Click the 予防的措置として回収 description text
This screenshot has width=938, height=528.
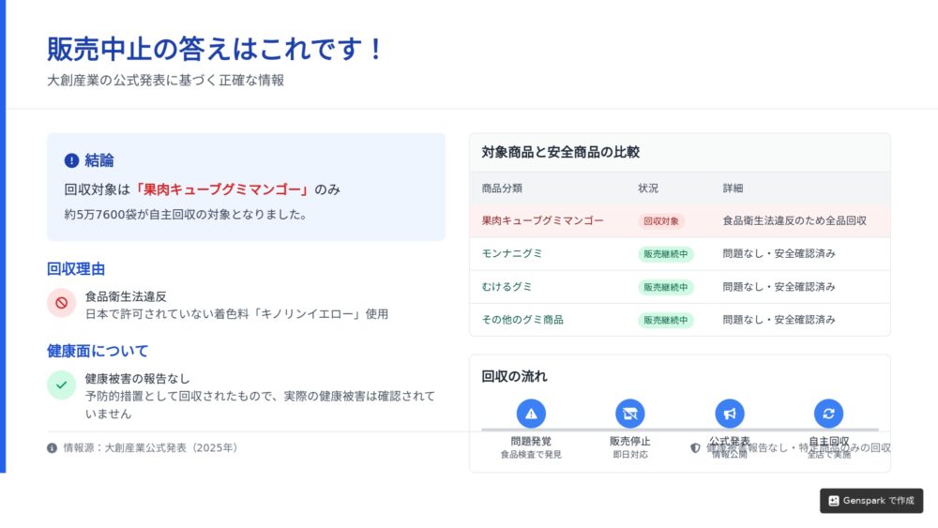pos(260,405)
